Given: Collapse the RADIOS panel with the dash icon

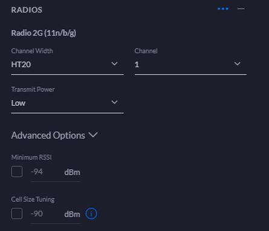Looking at the screenshot, I should [241, 9].
